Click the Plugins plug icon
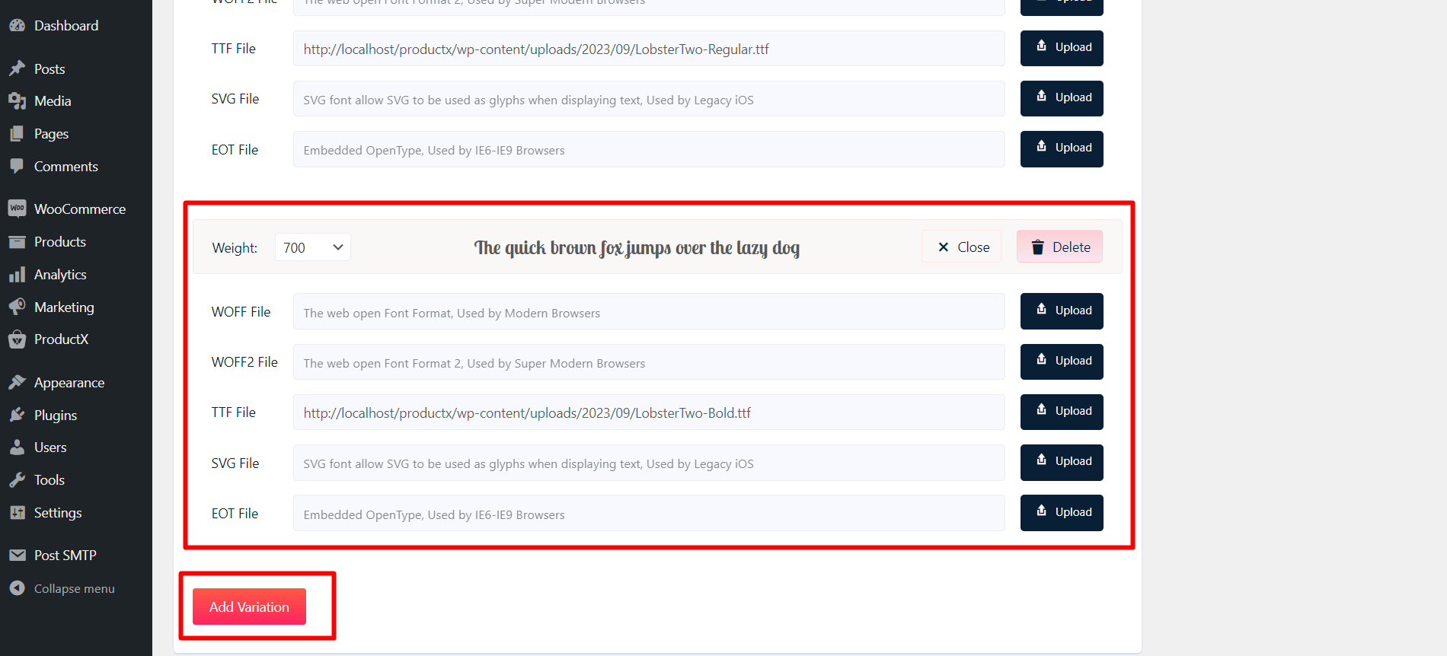The image size is (1447, 656). pos(17,415)
